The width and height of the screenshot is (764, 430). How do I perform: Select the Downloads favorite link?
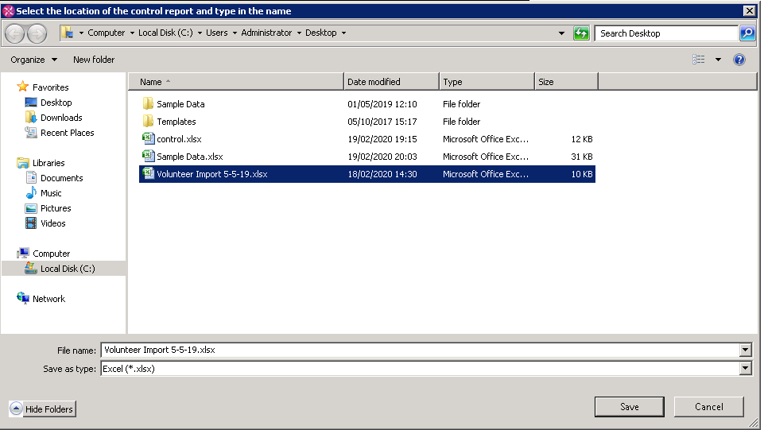tap(61, 118)
